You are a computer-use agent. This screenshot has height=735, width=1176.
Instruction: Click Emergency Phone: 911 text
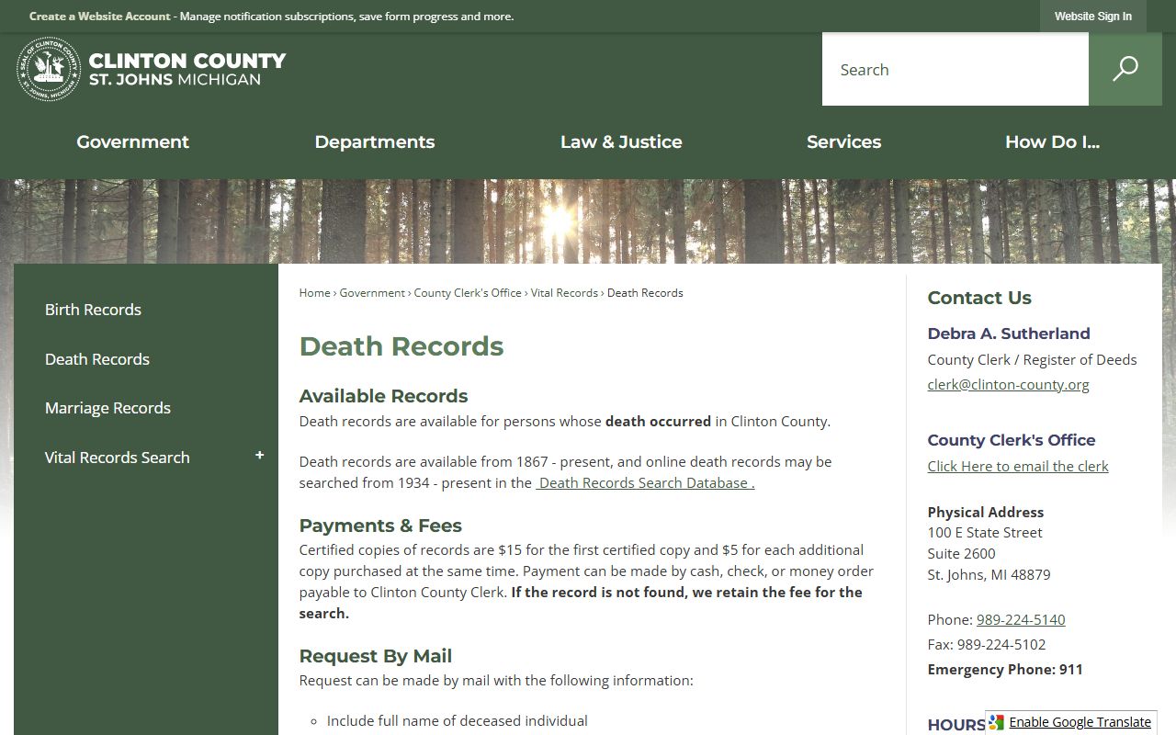click(1005, 670)
